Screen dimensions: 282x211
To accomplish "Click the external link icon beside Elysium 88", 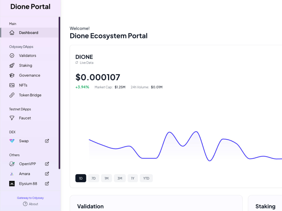I will (x=47, y=184).
